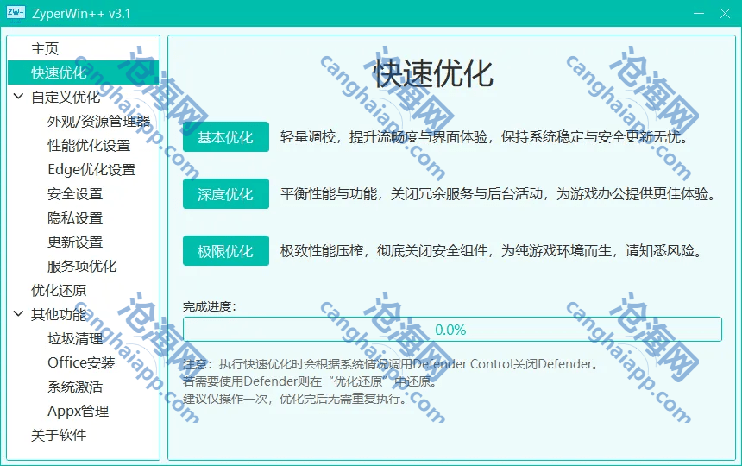Collapse the 自定义优化 tree chevron
Image resolution: width=742 pixels, height=466 pixels.
click(x=19, y=98)
